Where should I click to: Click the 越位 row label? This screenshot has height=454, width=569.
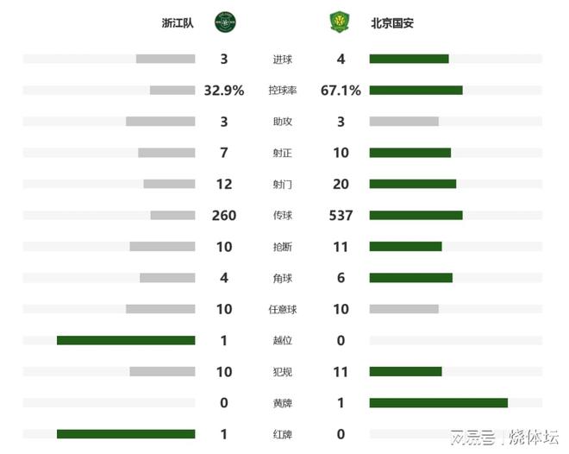[282, 341]
